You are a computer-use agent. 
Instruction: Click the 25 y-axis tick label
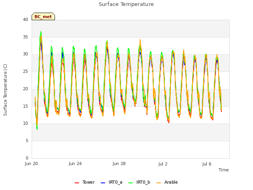(x=25, y=71)
